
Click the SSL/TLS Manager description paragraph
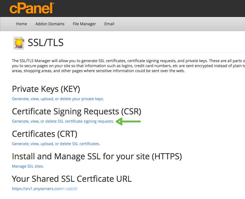coord(128,66)
